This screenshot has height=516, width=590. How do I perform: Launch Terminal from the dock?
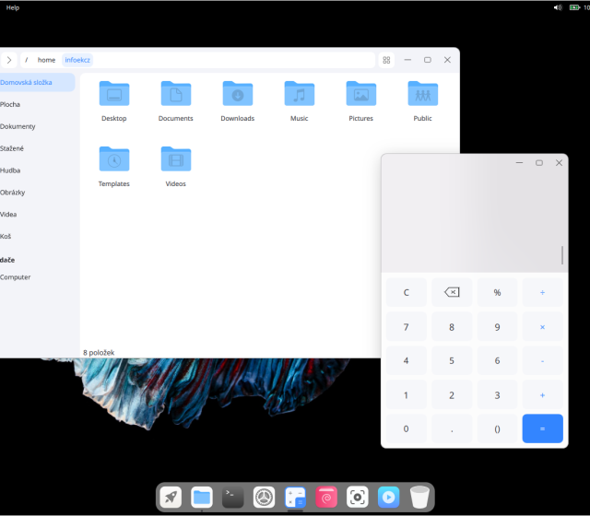point(233,498)
